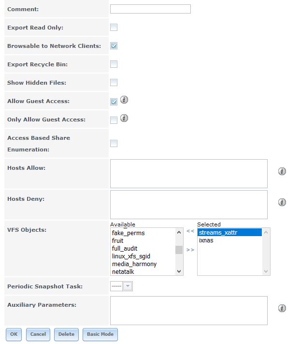Enable Export Read Only checkbox
The width and height of the screenshot is (300, 344).
click(x=114, y=28)
